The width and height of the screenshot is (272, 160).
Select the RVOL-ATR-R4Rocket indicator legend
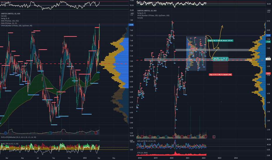click(x=18, y=137)
